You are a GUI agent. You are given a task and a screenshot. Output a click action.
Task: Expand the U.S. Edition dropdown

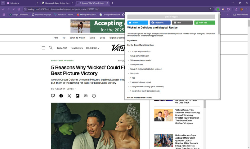click(93, 48)
